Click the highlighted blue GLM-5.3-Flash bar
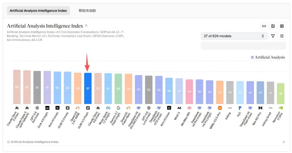292x153 pixels. tap(88, 88)
